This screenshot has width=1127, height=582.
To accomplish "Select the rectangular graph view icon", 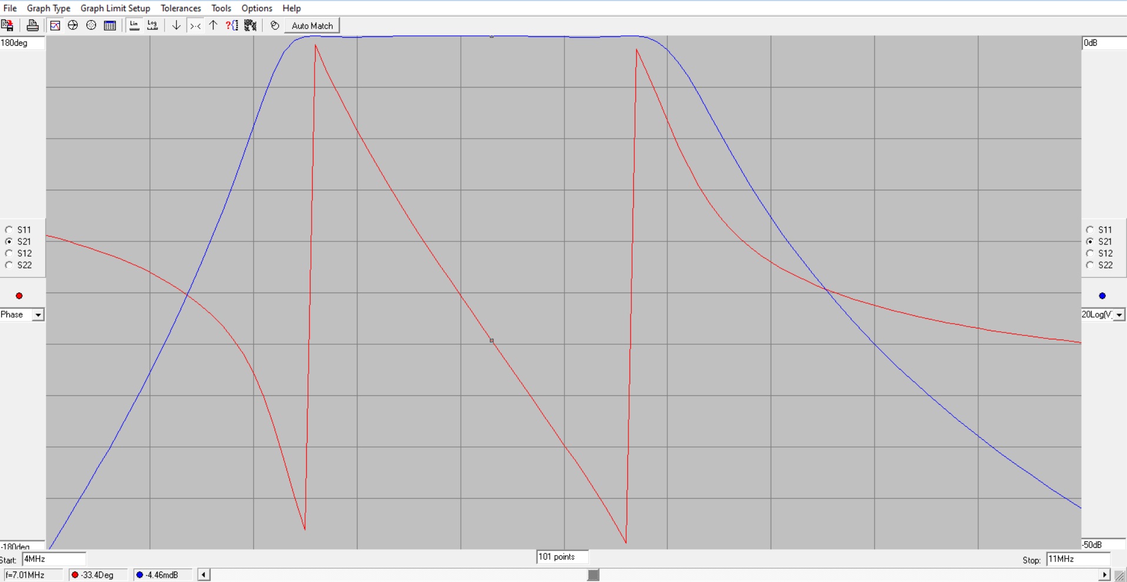I will [x=55, y=25].
